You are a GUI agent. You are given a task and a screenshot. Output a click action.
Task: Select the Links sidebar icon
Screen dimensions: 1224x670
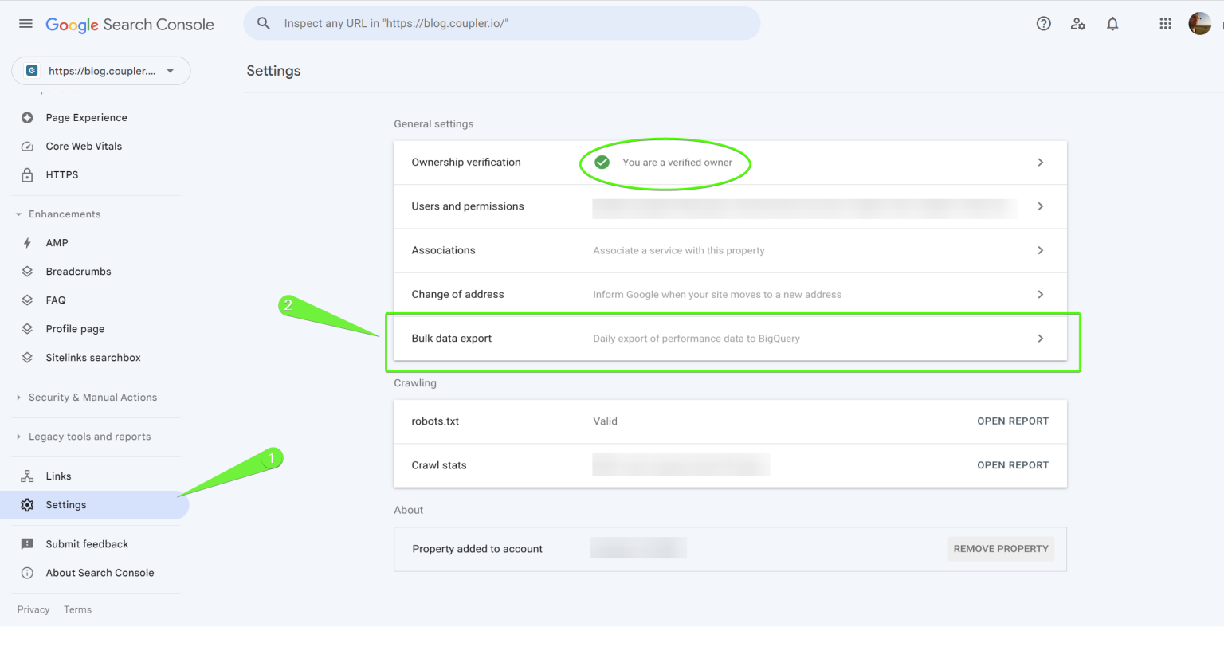[x=27, y=476]
